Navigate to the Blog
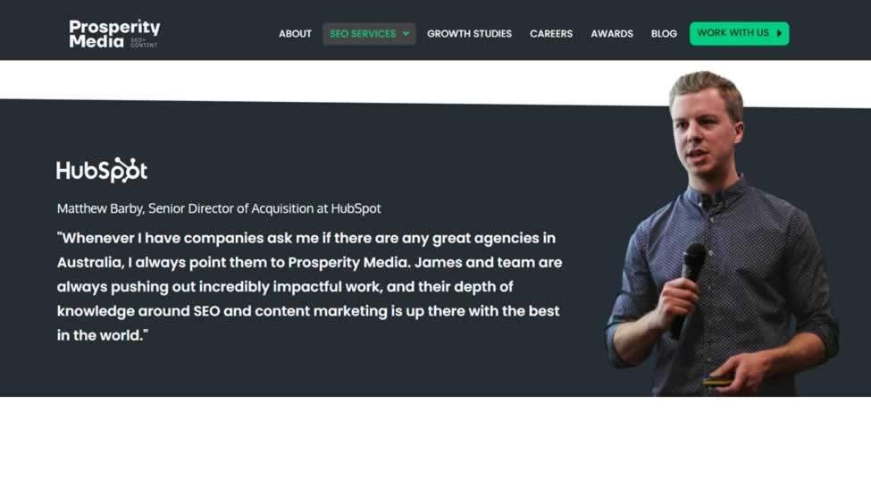The height and width of the screenshot is (490, 871). (664, 34)
